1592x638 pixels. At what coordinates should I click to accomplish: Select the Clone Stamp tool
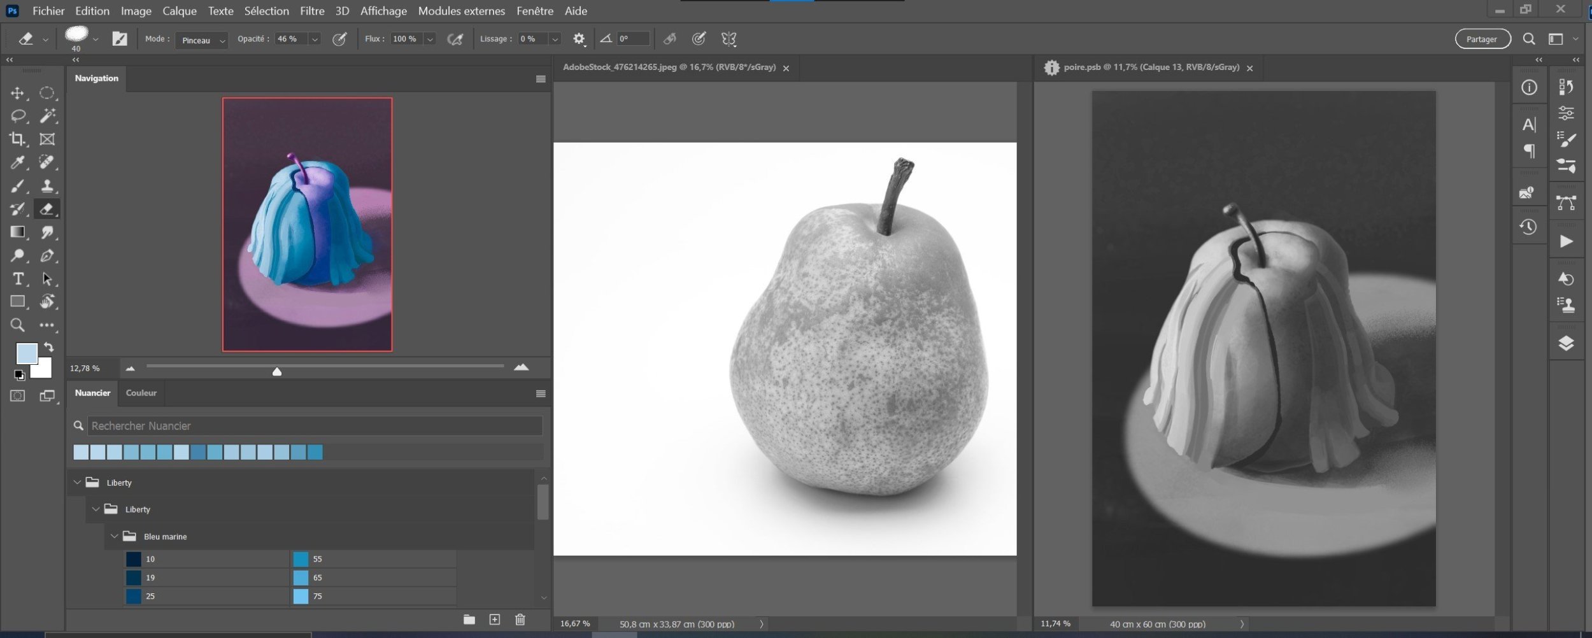[x=47, y=186]
